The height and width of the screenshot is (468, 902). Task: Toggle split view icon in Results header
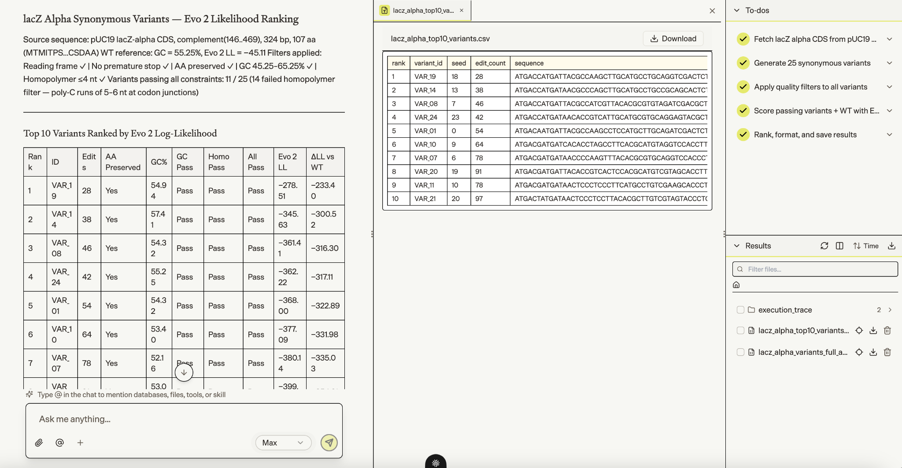click(839, 246)
